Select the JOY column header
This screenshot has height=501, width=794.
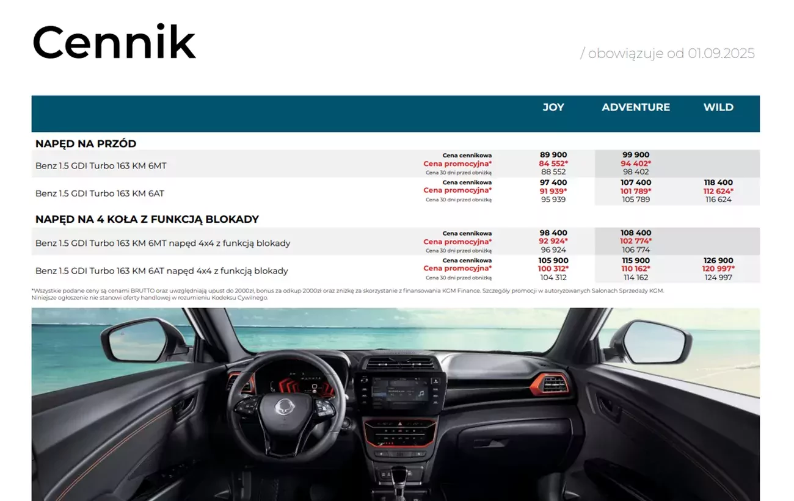click(x=553, y=107)
